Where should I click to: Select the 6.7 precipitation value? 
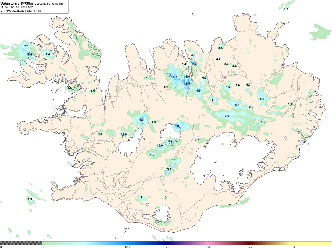204,78
